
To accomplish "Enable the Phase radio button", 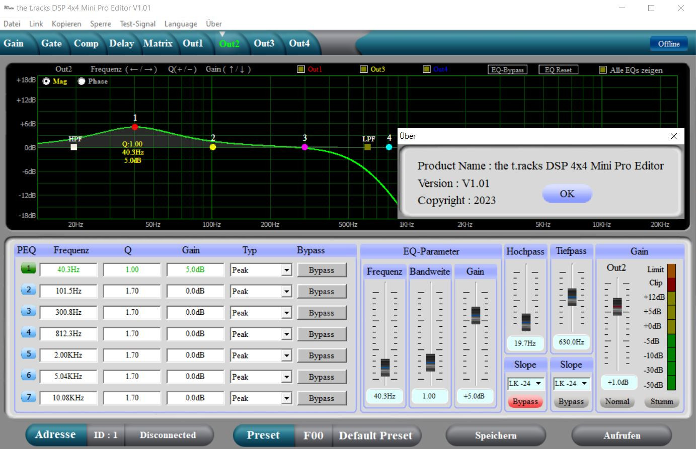I will [82, 81].
